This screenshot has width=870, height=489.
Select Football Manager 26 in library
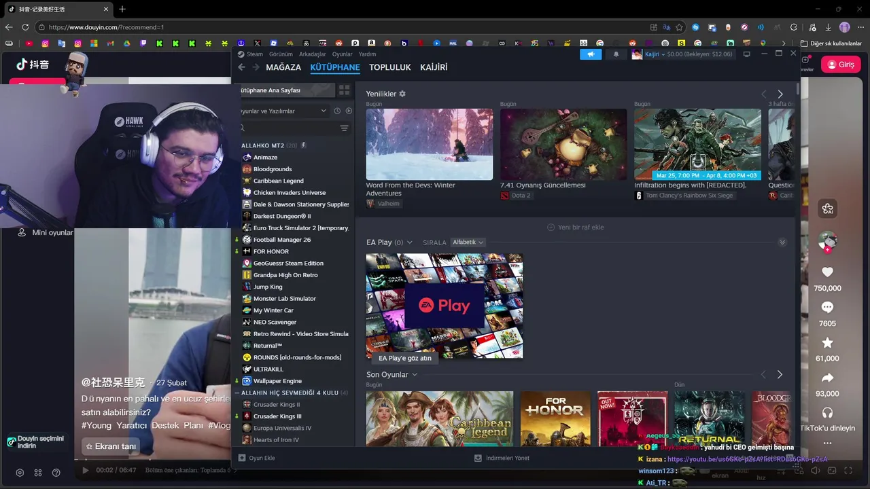(282, 240)
